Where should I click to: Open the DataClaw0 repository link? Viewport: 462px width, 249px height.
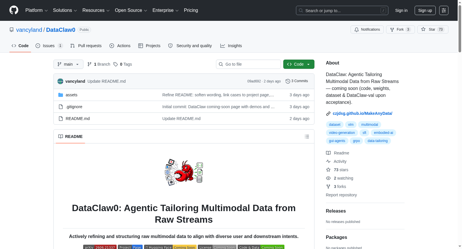[61, 30]
